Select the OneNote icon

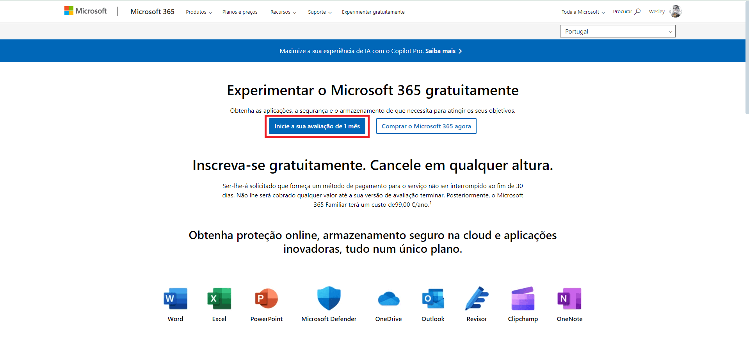(569, 298)
